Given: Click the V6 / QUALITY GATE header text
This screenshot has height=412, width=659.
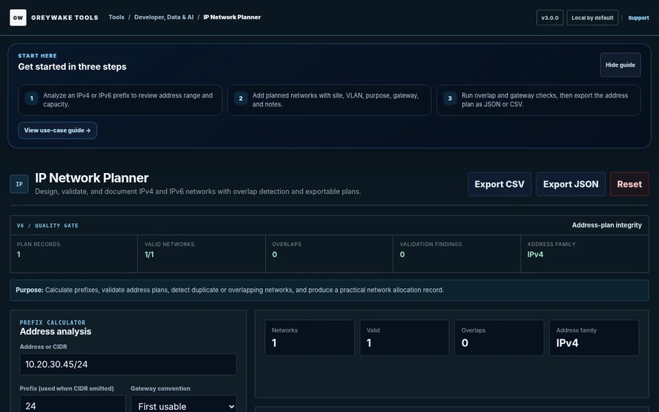Looking at the screenshot, I should [47, 226].
